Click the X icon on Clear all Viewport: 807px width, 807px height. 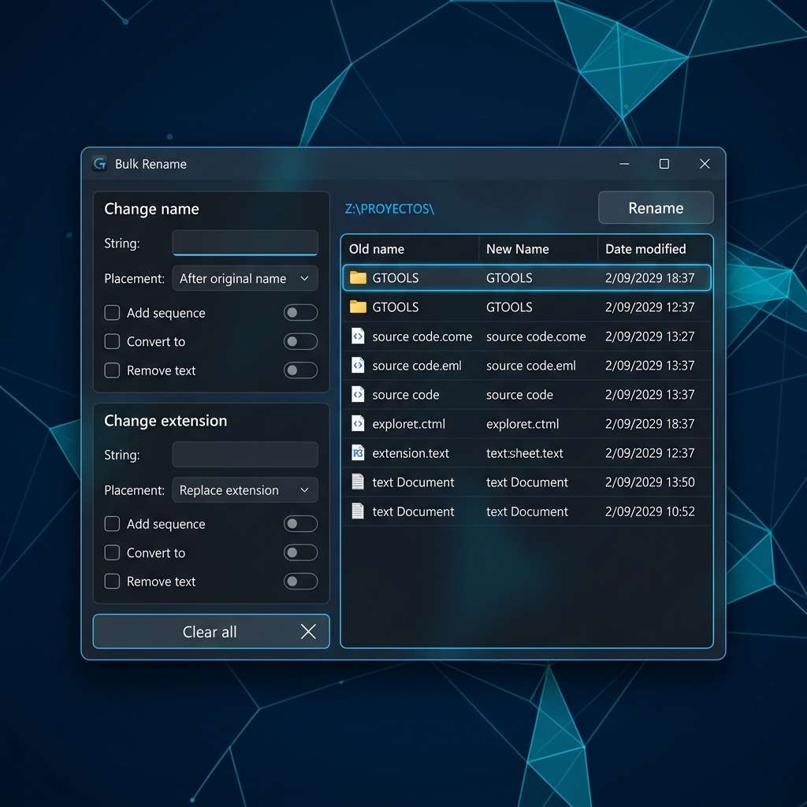pyautogui.click(x=308, y=631)
